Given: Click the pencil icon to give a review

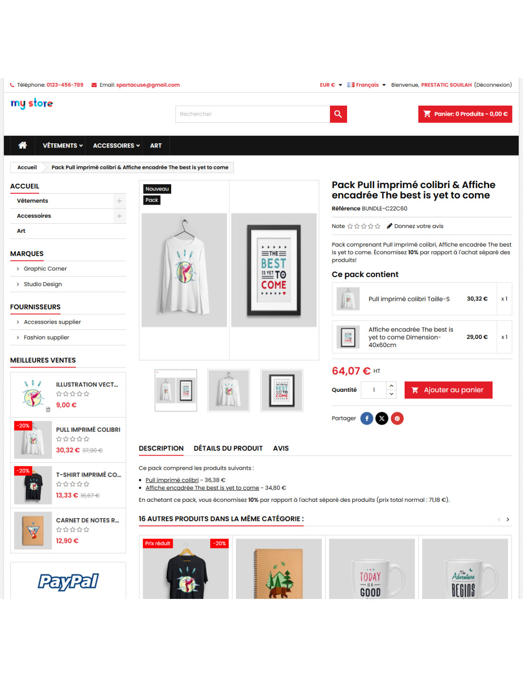Looking at the screenshot, I should [x=389, y=226].
